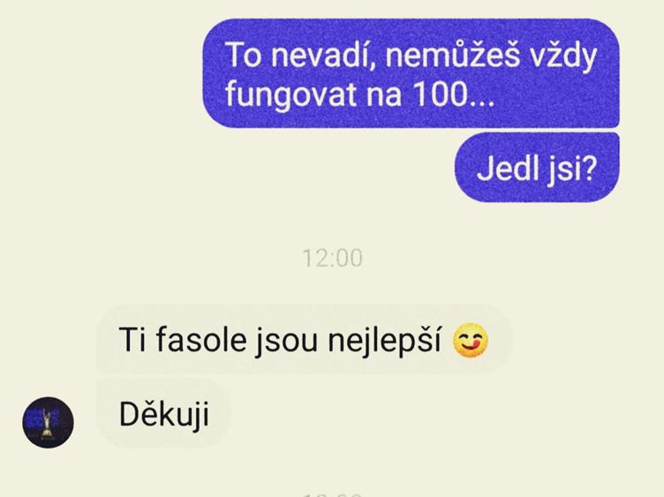Tap the yummy face emoji
This screenshot has height=497, width=664.
point(471,340)
